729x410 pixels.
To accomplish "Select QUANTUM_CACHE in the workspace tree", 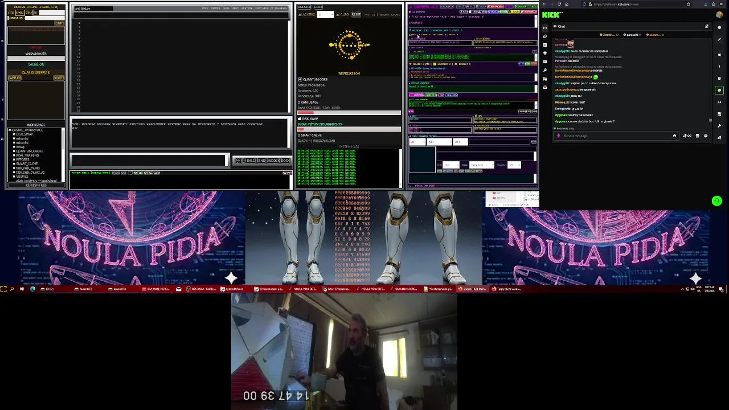I will click(x=29, y=151).
